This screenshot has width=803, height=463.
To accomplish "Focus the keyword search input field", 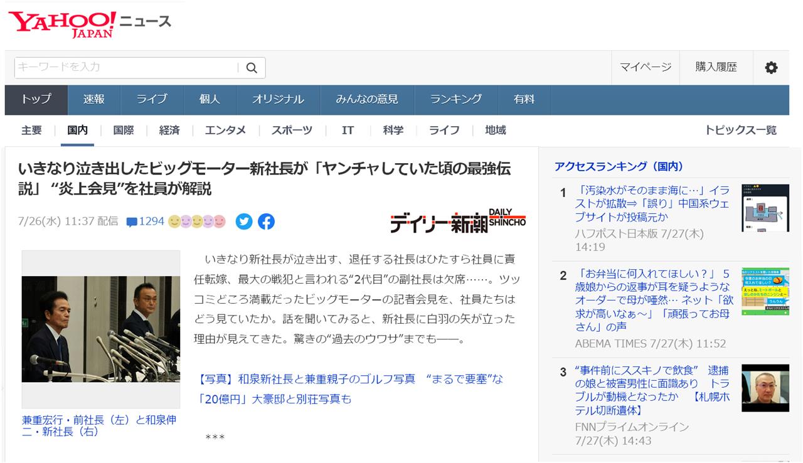I will pos(125,68).
